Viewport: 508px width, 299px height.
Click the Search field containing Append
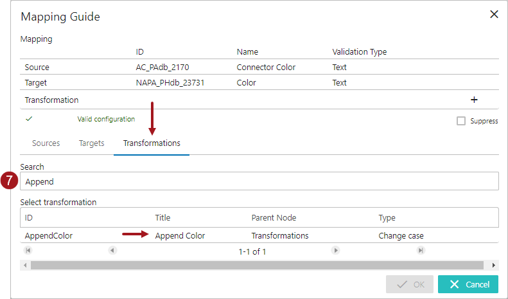click(x=259, y=181)
